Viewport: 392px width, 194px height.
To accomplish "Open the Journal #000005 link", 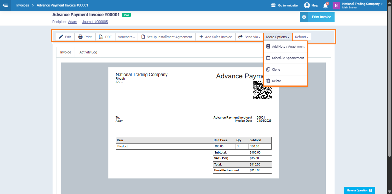I will pos(95,22).
